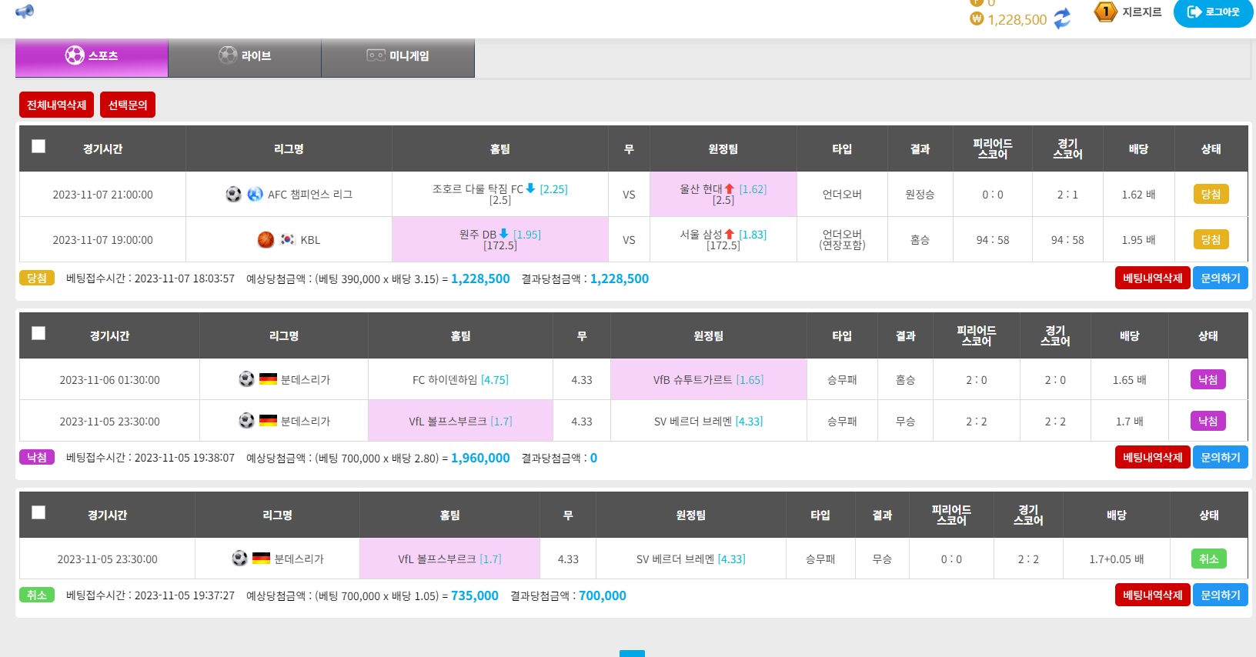Click the 선택문의 button
The width and height of the screenshot is (1256, 657).
pyautogui.click(x=128, y=105)
